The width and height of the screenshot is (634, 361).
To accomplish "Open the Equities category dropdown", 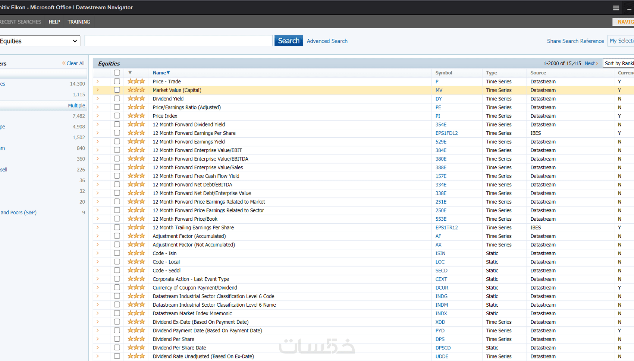I will click(39, 41).
